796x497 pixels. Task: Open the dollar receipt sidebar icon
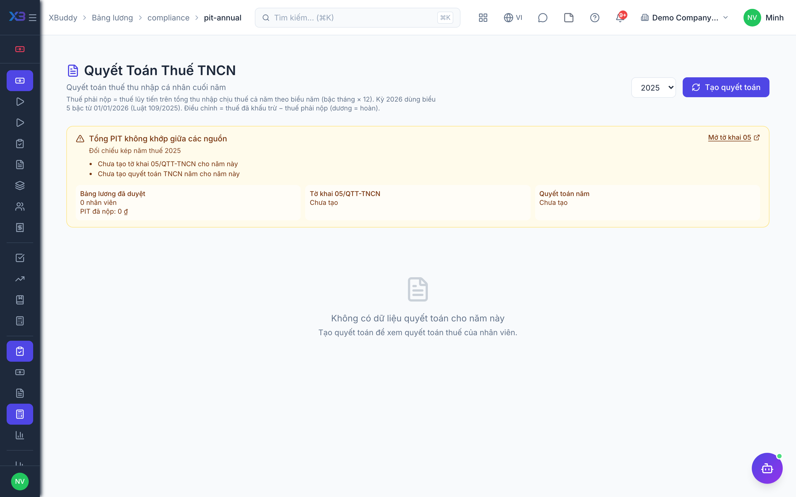20,228
